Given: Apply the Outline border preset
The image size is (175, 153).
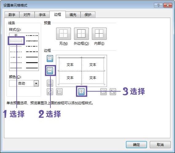Looking at the screenshot, I should point(82,34).
